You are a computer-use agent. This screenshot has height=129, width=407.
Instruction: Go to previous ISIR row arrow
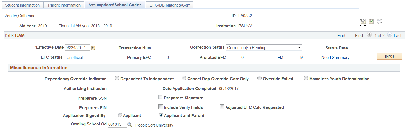369,35
